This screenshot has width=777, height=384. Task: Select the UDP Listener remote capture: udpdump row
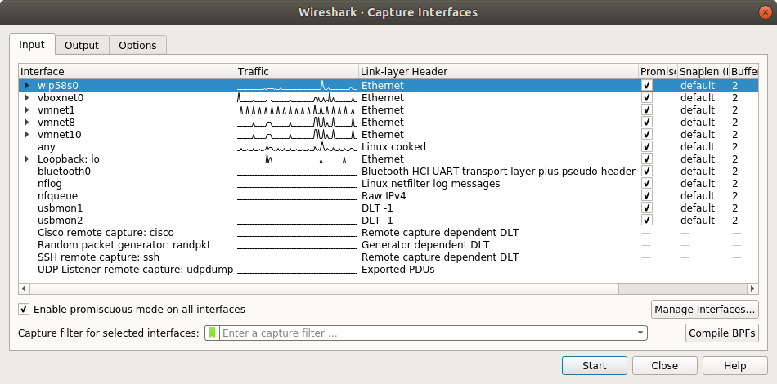[x=388, y=269]
